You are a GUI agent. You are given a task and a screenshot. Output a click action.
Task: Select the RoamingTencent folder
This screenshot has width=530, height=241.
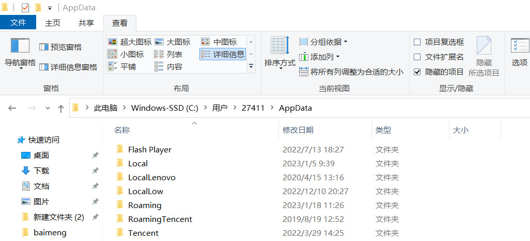tap(154, 219)
